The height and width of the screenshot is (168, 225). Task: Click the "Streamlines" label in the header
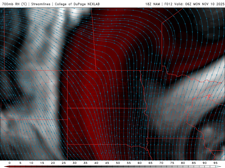(41, 4)
